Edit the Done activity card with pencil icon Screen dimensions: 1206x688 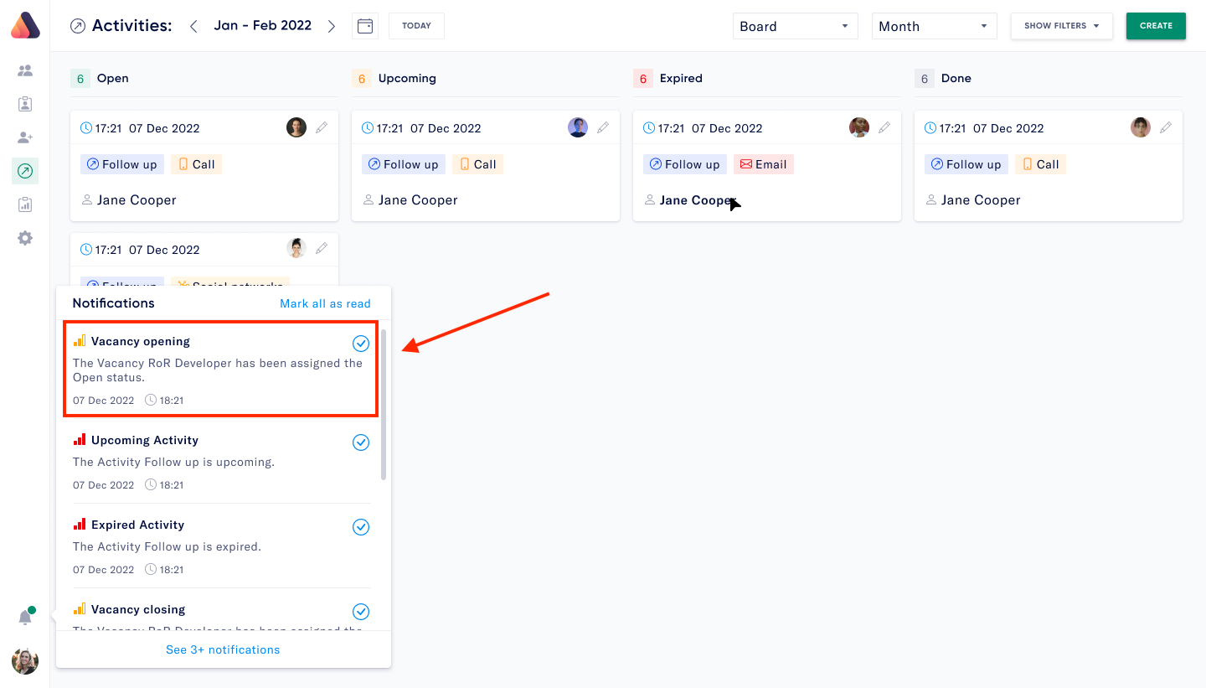pyautogui.click(x=1166, y=127)
